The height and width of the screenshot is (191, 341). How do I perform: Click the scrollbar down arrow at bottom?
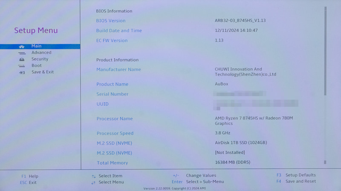point(325,162)
